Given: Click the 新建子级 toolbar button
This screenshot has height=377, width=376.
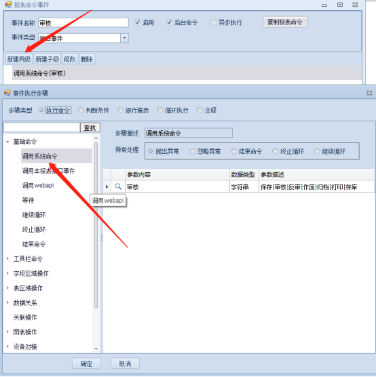Looking at the screenshot, I should pos(48,59).
